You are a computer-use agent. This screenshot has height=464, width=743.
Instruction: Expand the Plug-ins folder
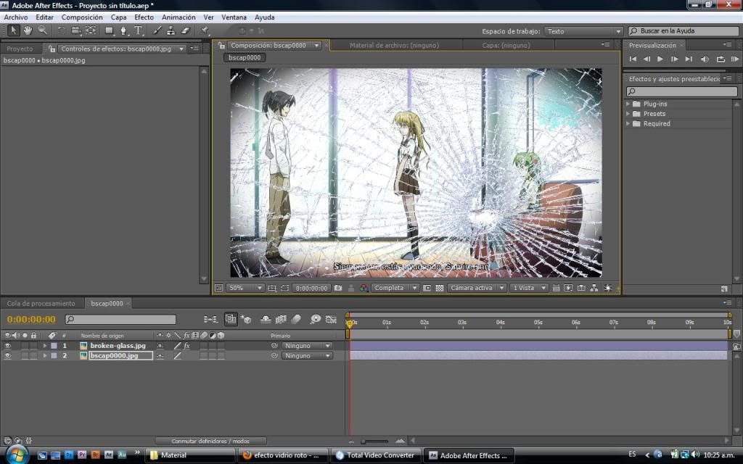(x=628, y=104)
